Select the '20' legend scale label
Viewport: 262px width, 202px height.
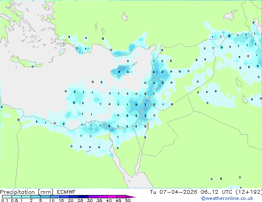coord(71,200)
